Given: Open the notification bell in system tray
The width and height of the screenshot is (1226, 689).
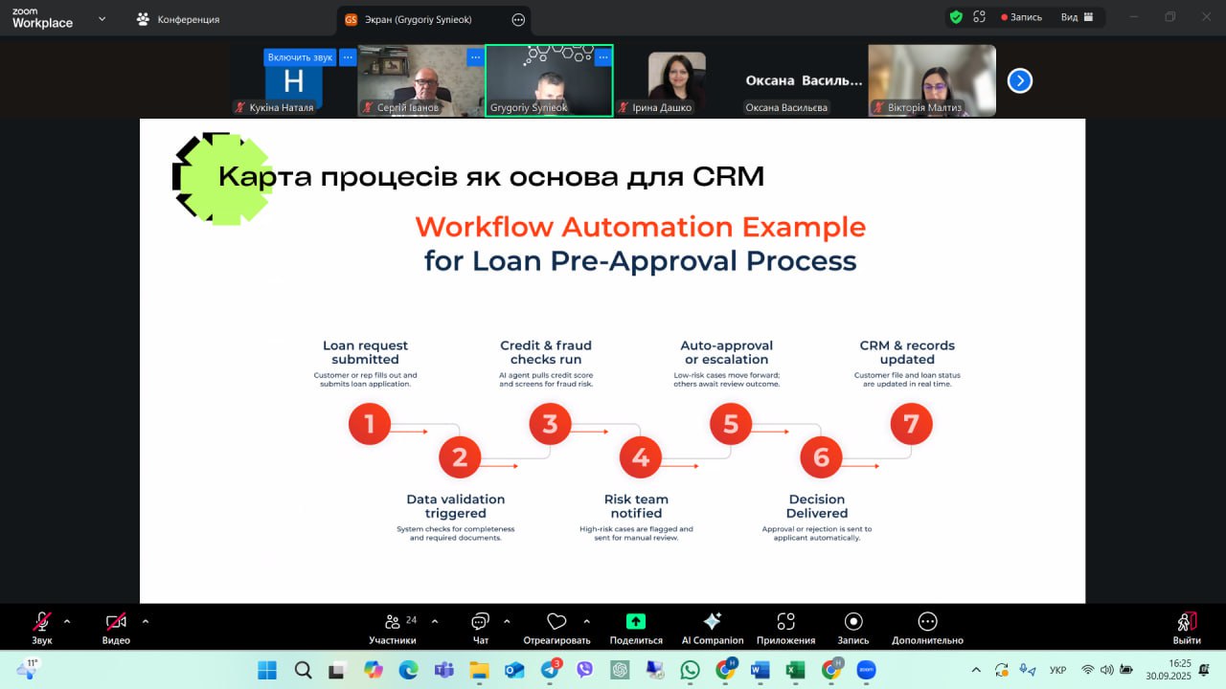Looking at the screenshot, I should [1204, 670].
